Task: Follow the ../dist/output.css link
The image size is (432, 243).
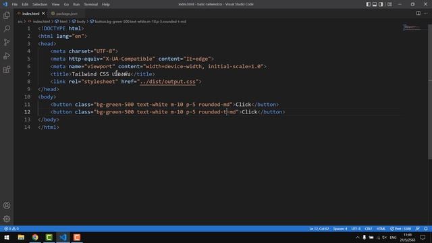Action: click(167, 82)
